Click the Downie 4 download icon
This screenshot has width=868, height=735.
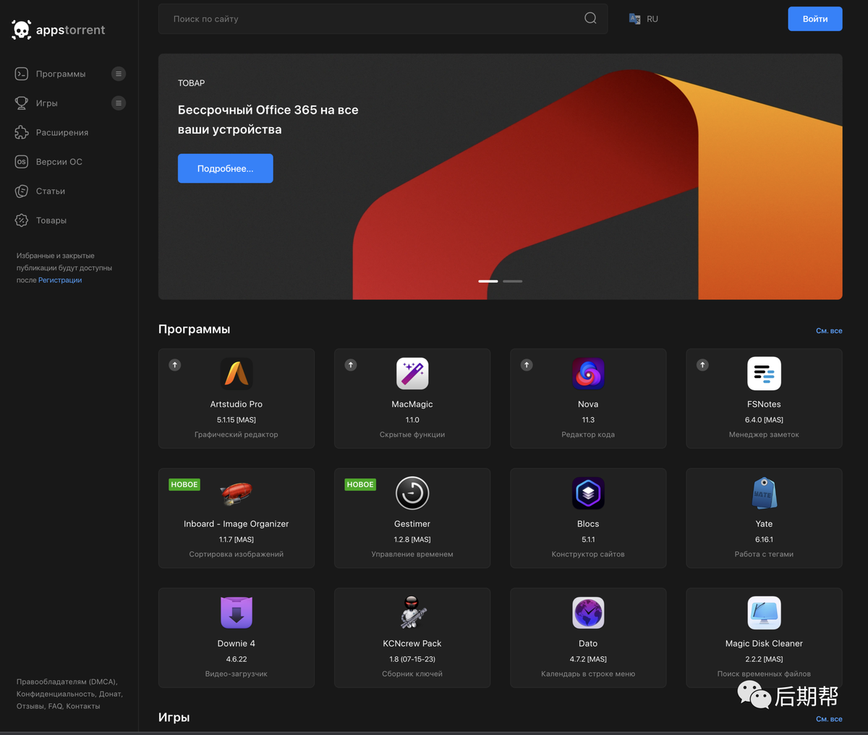pyautogui.click(x=237, y=613)
